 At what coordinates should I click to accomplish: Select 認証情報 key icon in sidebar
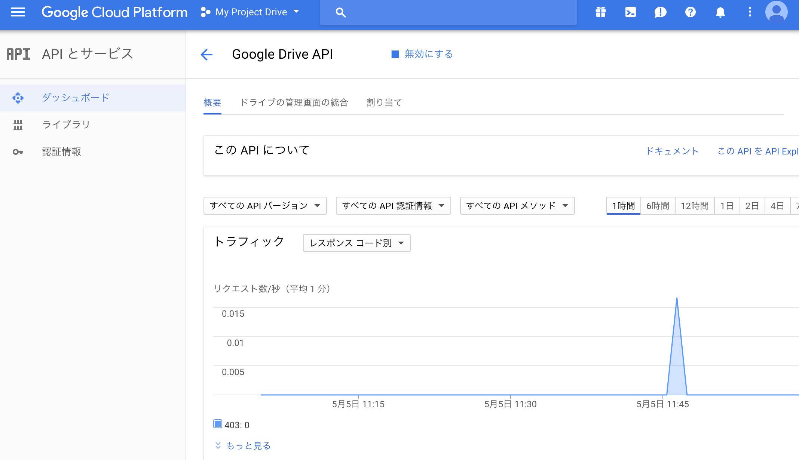coord(18,151)
